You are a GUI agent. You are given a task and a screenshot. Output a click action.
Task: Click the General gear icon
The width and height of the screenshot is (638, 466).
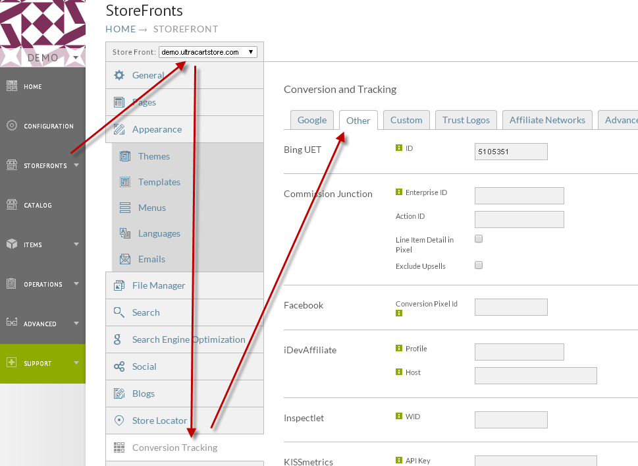119,75
